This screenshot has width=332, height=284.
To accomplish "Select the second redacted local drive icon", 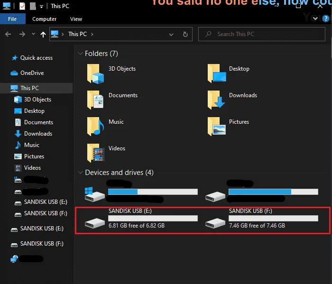I will [215, 196].
